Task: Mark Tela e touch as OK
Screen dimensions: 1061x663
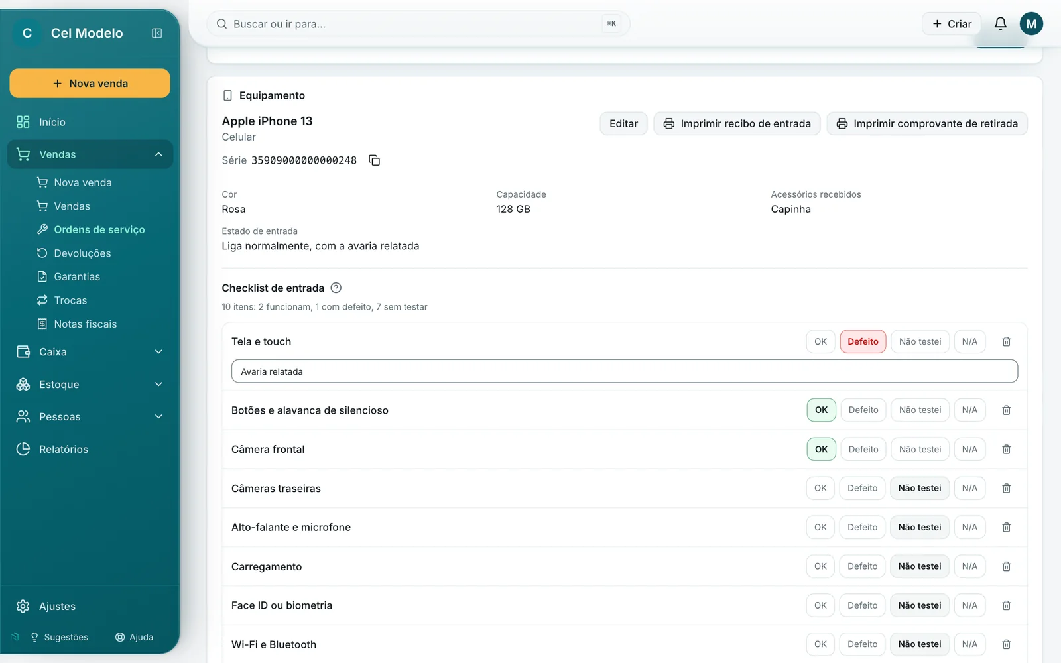Action: pos(821,342)
